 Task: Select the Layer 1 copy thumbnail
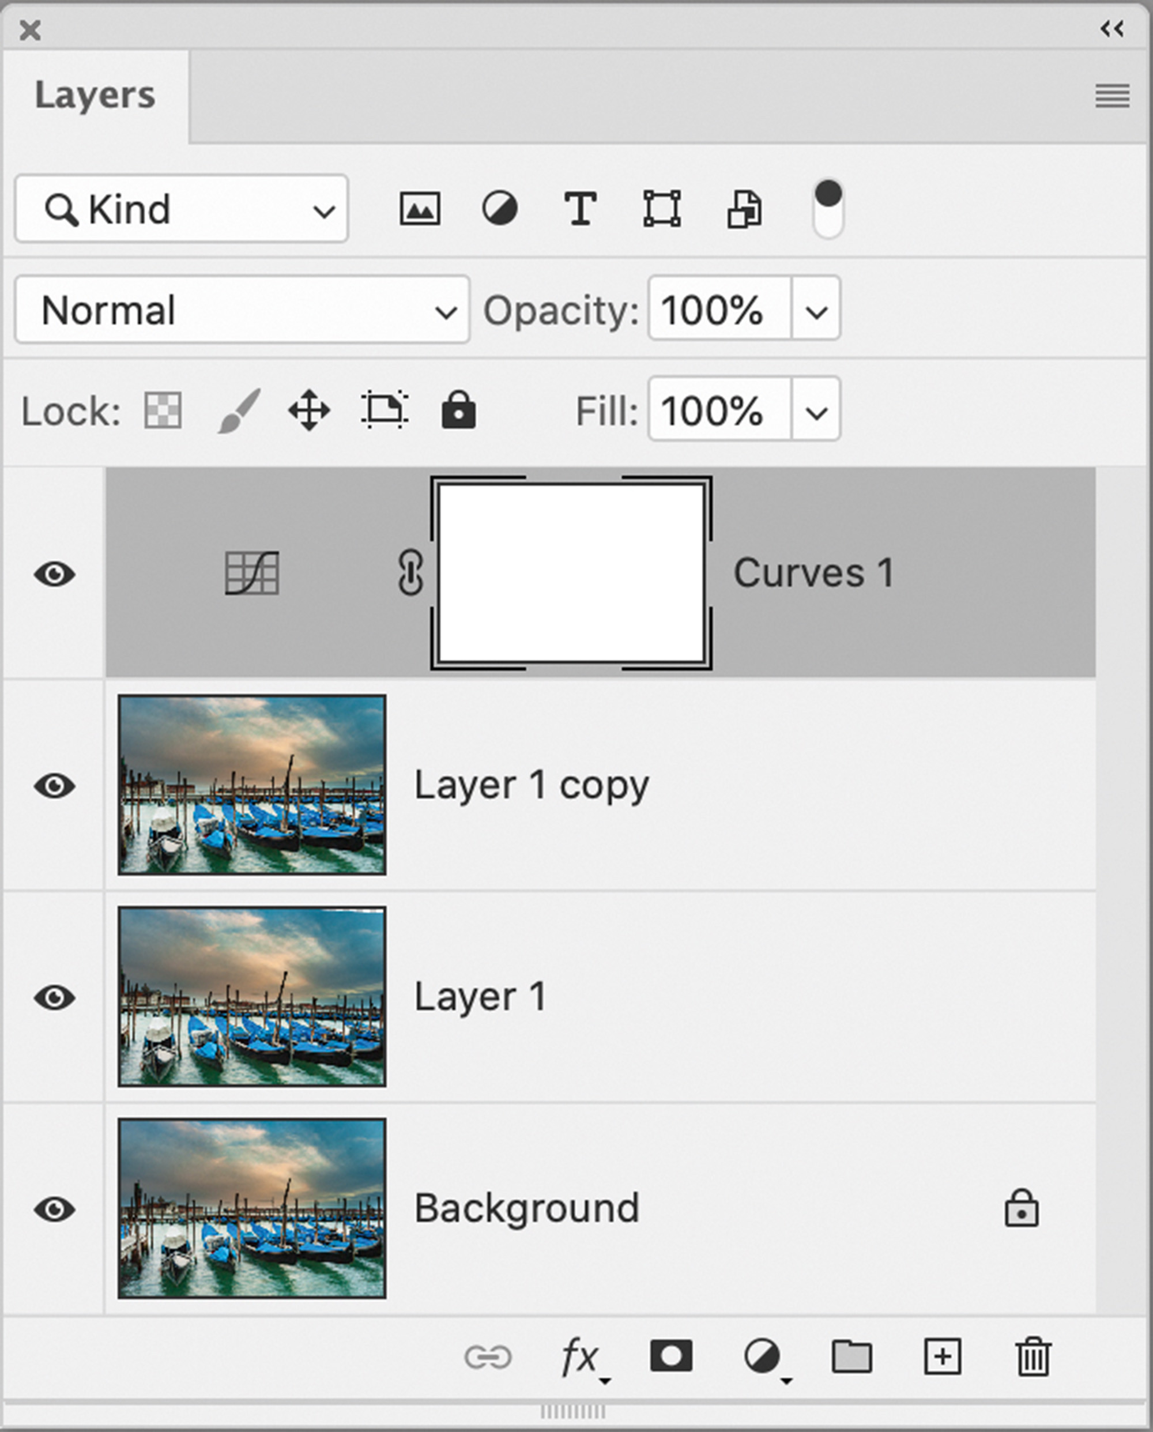coord(252,785)
